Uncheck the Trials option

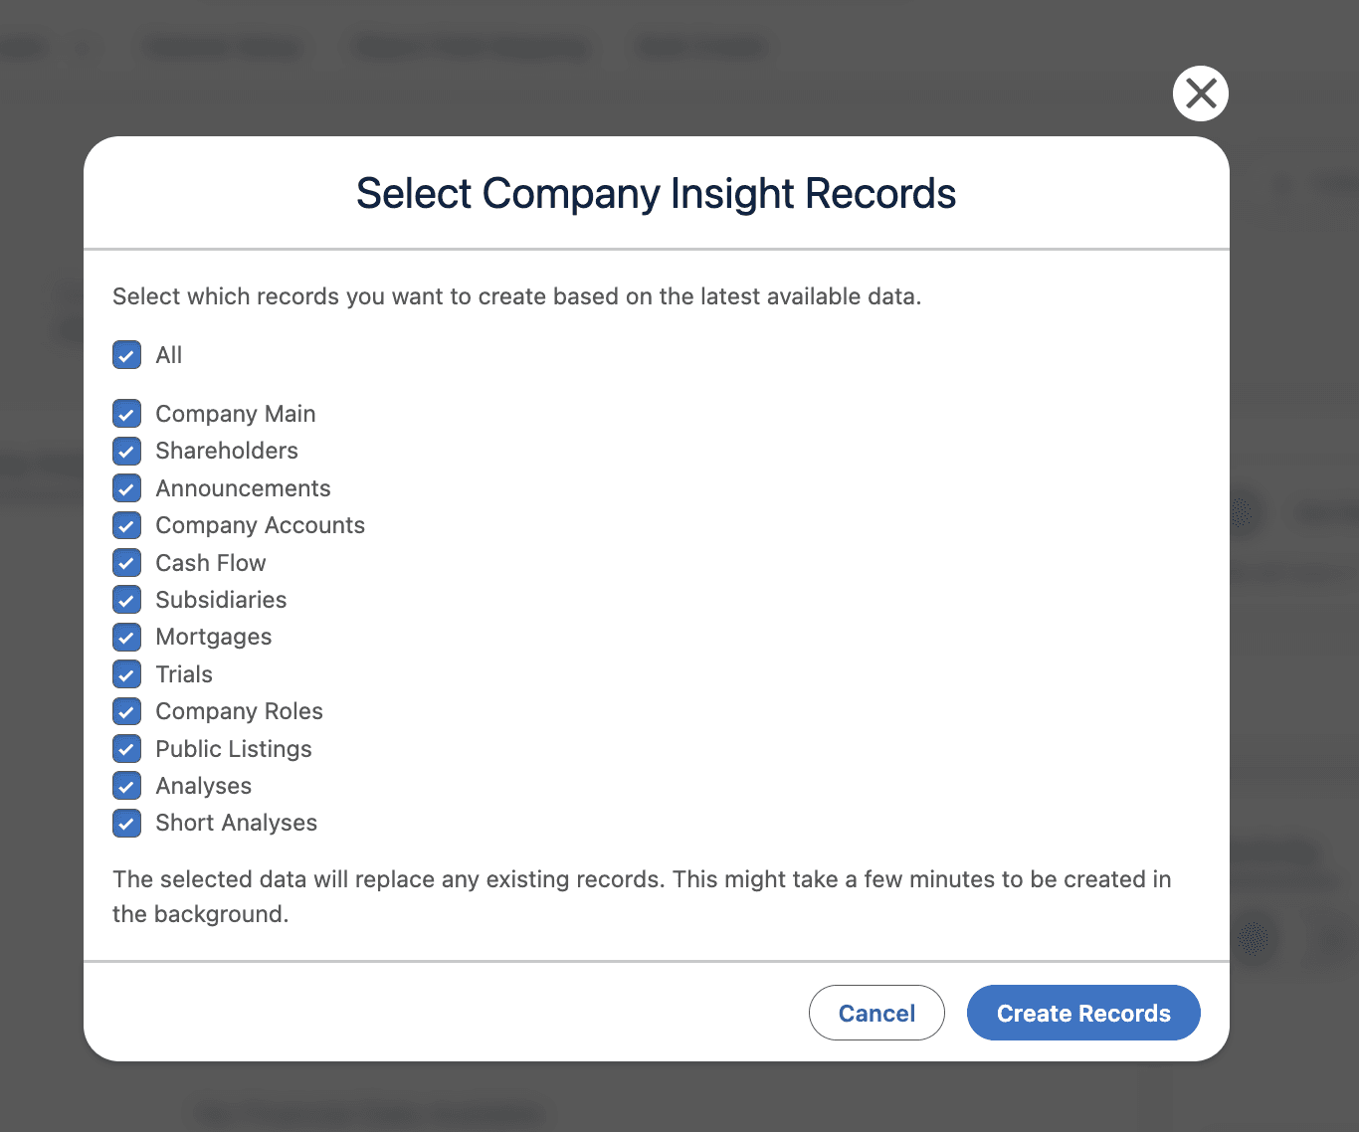coord(126,674)
